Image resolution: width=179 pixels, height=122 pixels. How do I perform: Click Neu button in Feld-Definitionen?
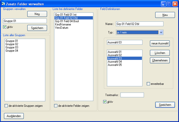pos(165,15)
